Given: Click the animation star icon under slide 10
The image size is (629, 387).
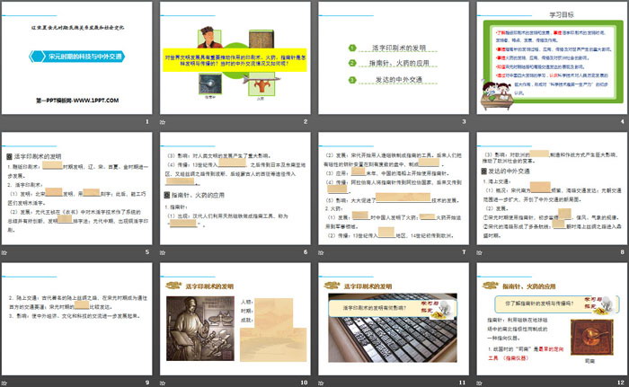Looking at the screenshot, I should click(x=163, y=383).
